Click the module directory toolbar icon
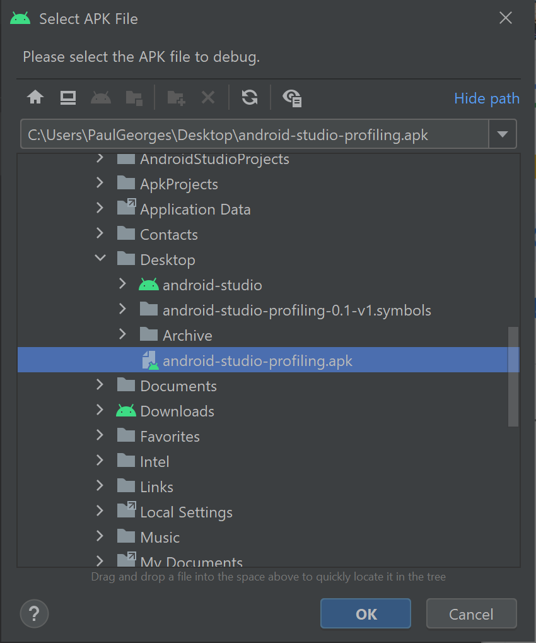 point(134,98)
